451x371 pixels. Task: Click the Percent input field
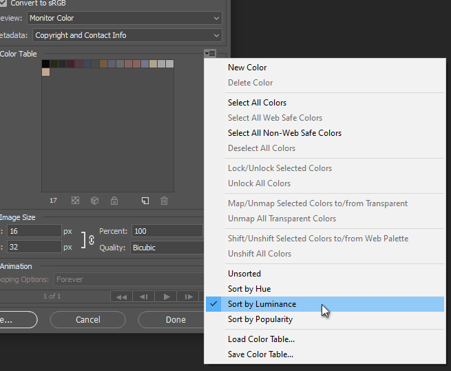coord(167,231)
